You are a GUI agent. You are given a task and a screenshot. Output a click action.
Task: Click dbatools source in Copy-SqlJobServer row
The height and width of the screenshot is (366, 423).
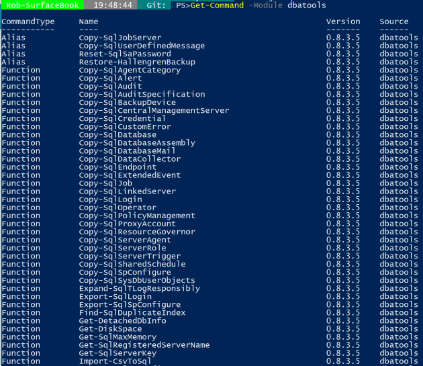[x=399, y=38]
